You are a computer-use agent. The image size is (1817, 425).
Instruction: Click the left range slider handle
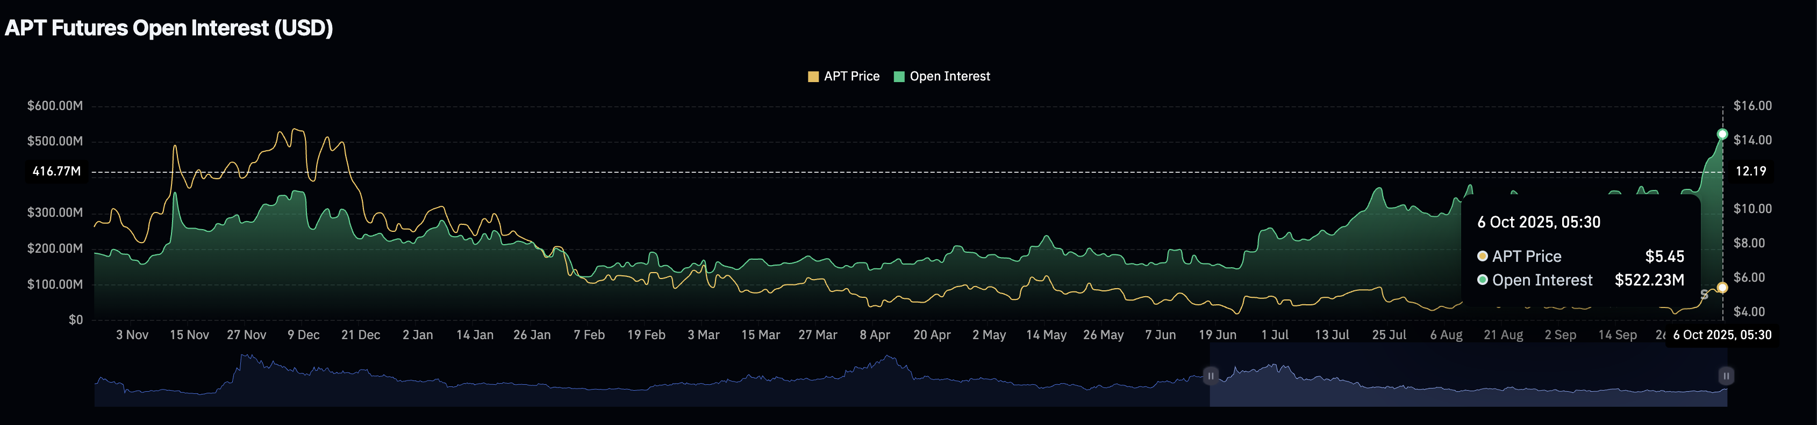point(1211,376)
